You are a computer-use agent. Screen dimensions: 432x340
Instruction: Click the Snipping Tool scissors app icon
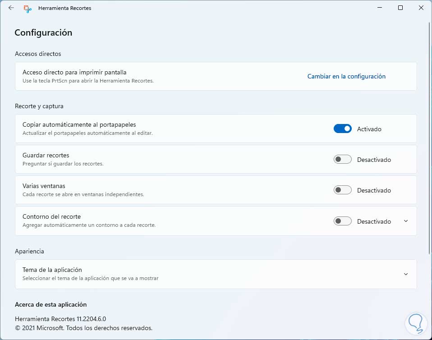[28, 8]
